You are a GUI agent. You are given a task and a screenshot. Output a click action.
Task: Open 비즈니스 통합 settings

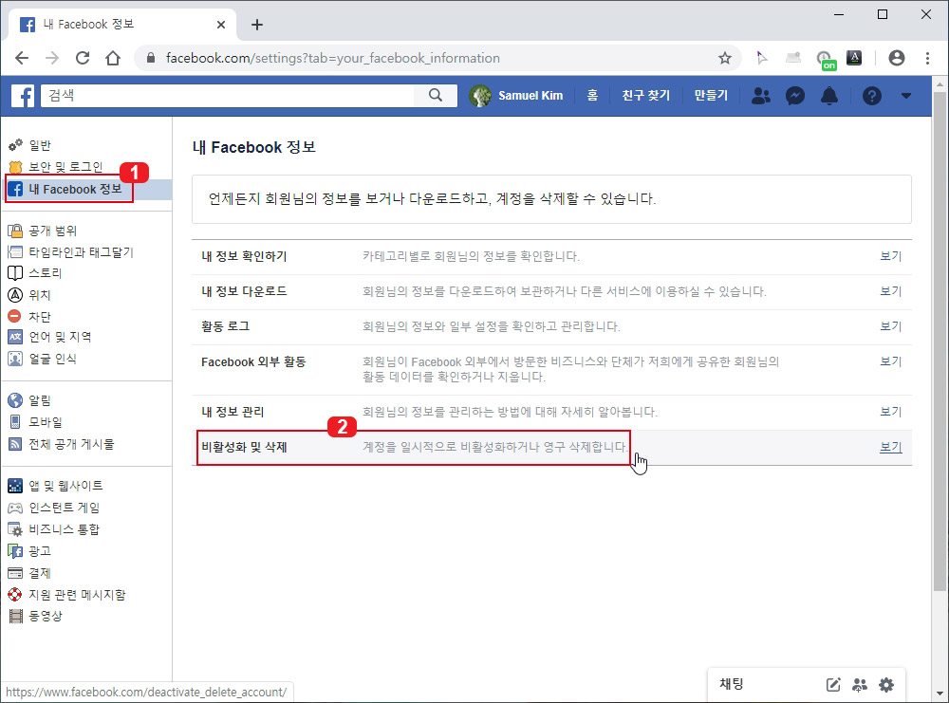coord(65,529)
